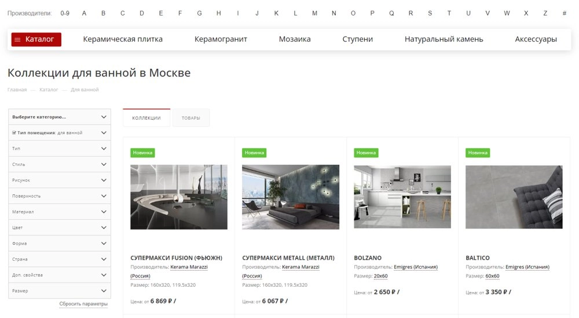This screenshot has height=318, width=579.
Task: Click the Для ванной breadcrumb
Action: point(85,90)
